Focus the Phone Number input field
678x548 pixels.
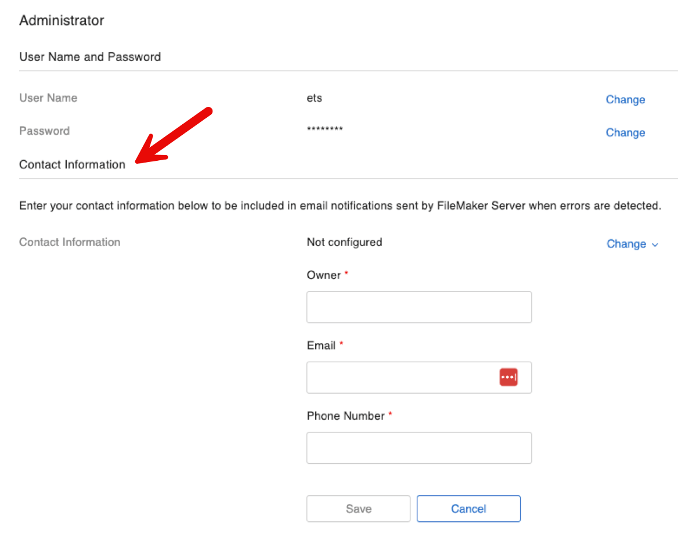[x=419, y=448]
